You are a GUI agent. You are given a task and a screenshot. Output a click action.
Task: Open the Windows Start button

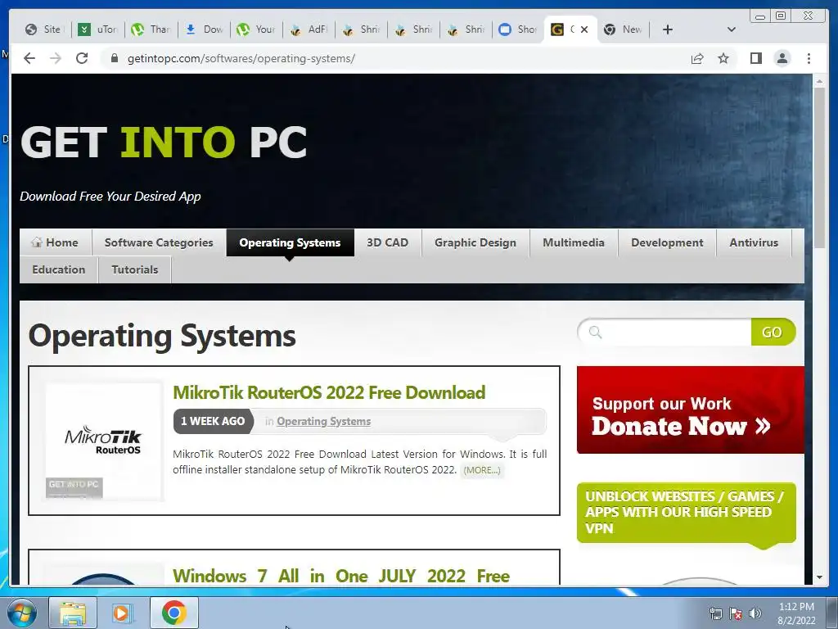pos(21,613)
